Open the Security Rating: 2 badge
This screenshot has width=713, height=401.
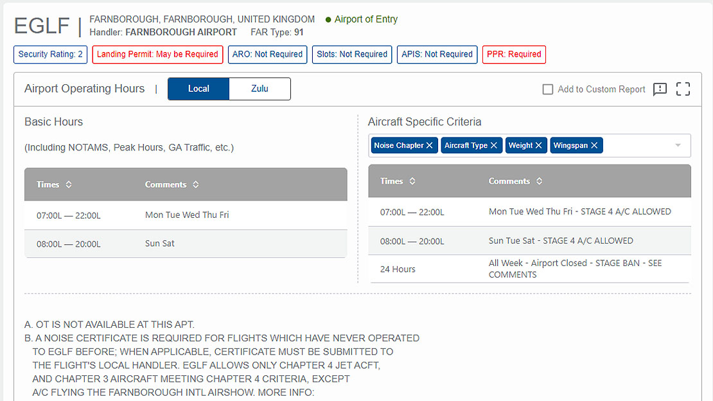[x=51, y=55]
